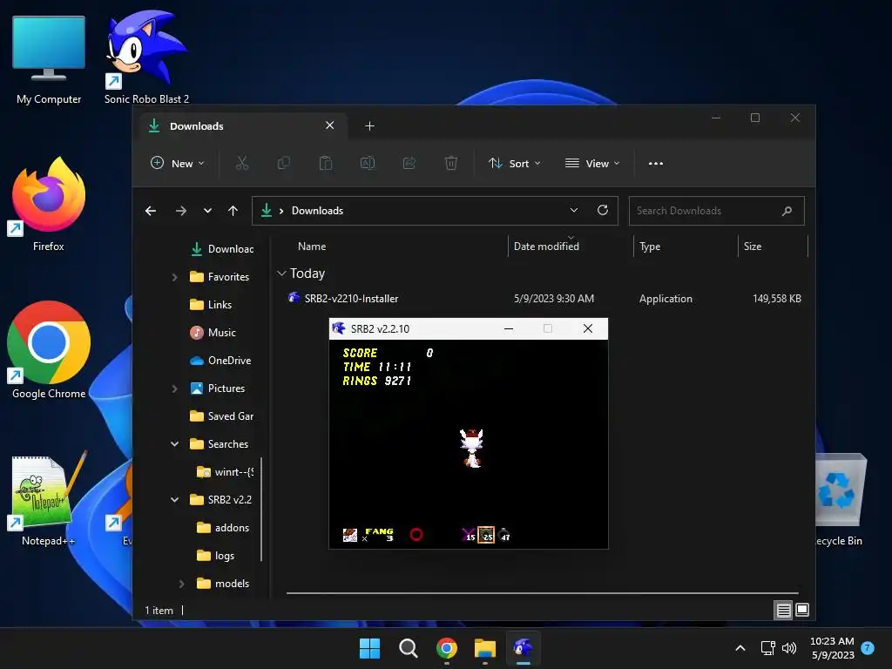Open taskbar Search

pyautogui.click(x=408, y=648)
